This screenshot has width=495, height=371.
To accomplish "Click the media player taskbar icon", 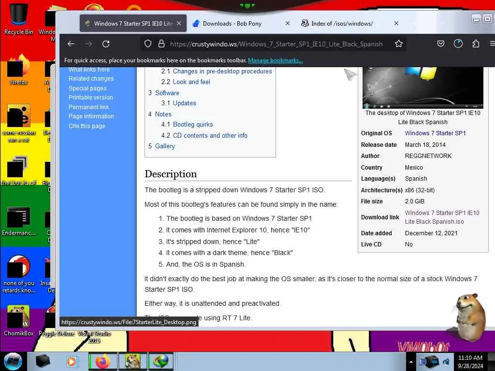I will (72, 361).
